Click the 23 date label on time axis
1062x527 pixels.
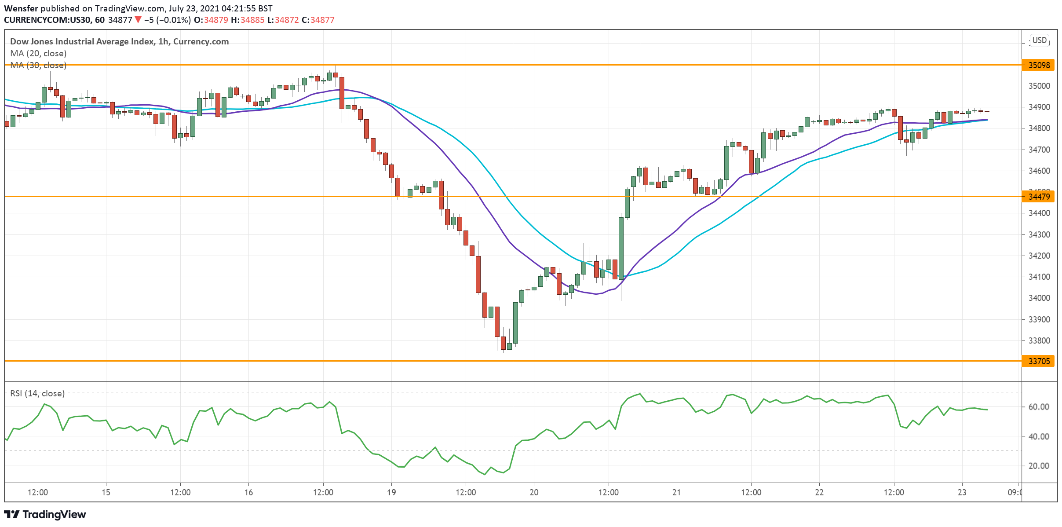[962, 492]
